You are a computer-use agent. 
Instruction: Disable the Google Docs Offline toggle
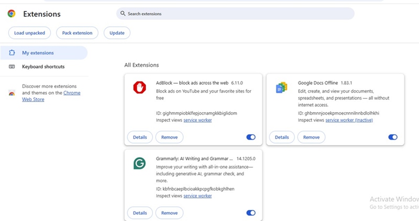point(393,137)
